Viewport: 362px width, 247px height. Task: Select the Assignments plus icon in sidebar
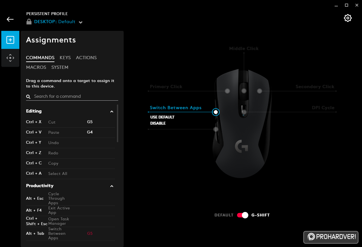coord(10,40)
